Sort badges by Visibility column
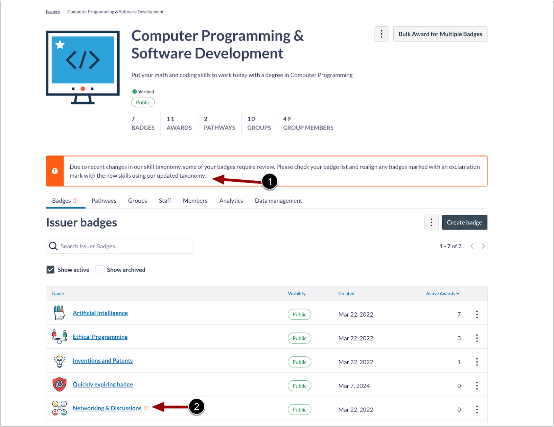Screen dimensions: 554x427 coord(297,294)
